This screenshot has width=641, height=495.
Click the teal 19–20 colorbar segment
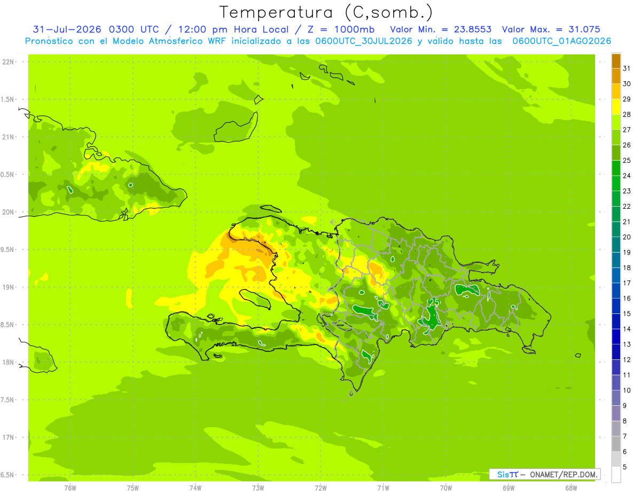tap(616, 245)
